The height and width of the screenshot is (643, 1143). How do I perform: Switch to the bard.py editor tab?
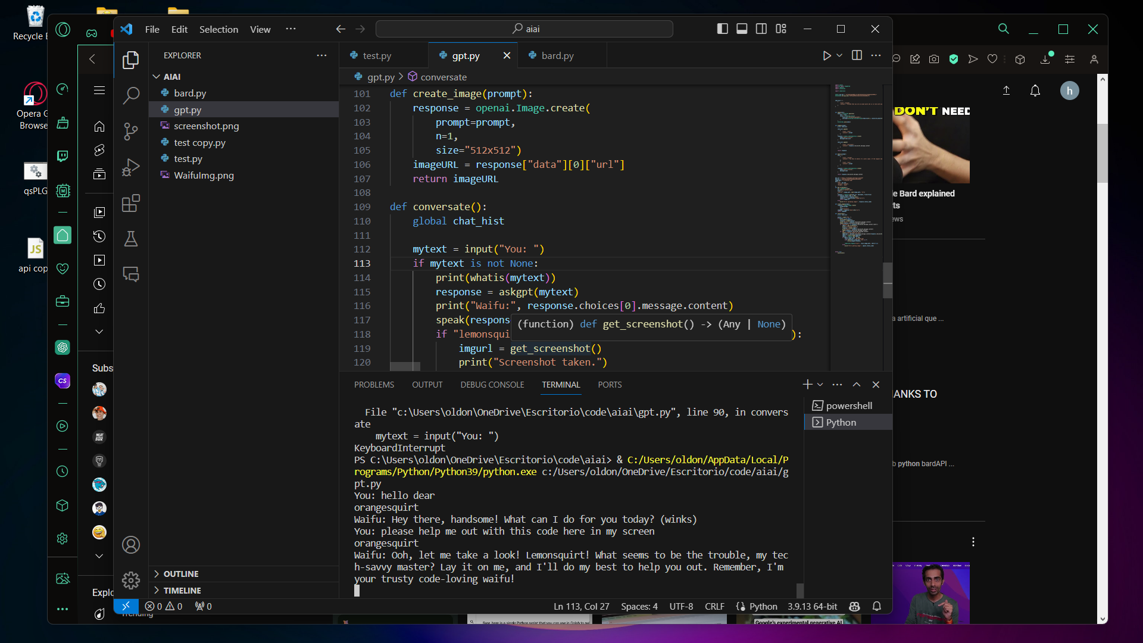(557, 55)
